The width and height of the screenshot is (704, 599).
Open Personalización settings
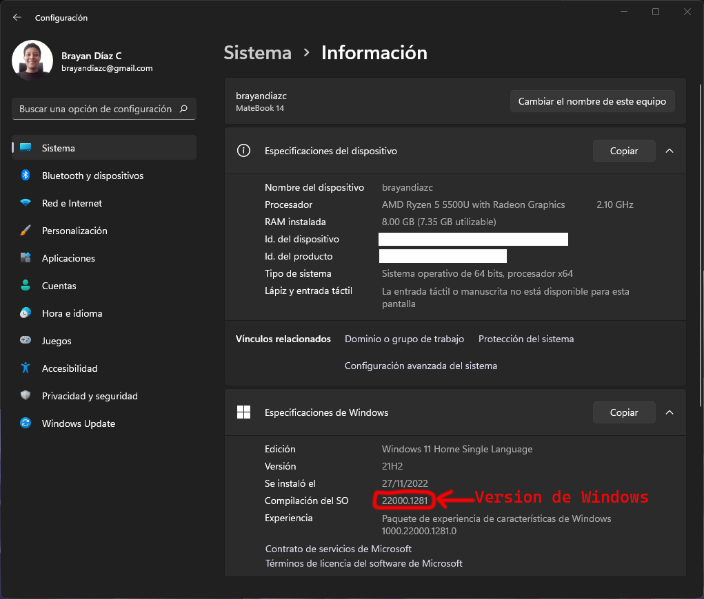pyautogui.click(x=103, y=231)
